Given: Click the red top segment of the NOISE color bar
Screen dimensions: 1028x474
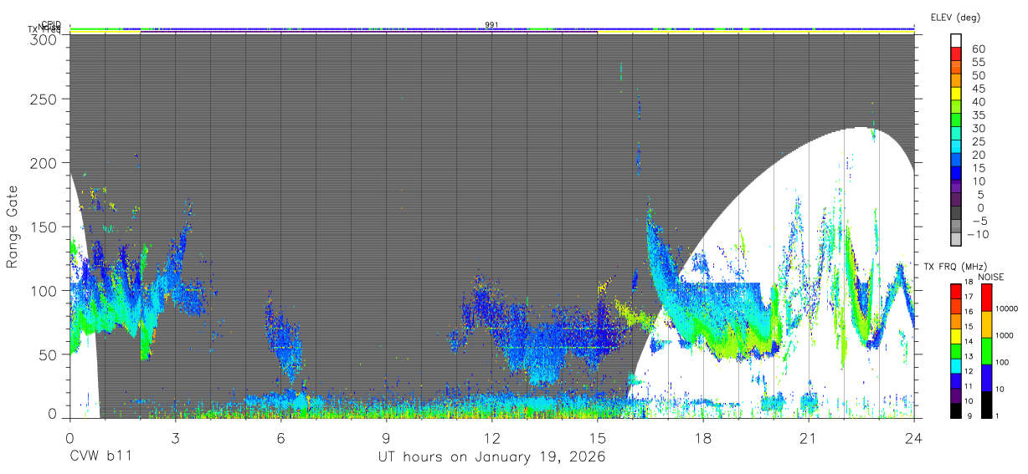Looking at the screenshot, I should click(987, 297).
